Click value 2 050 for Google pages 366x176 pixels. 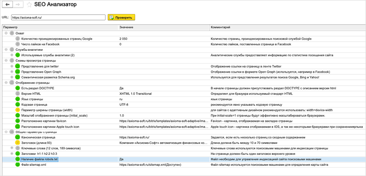123,39
